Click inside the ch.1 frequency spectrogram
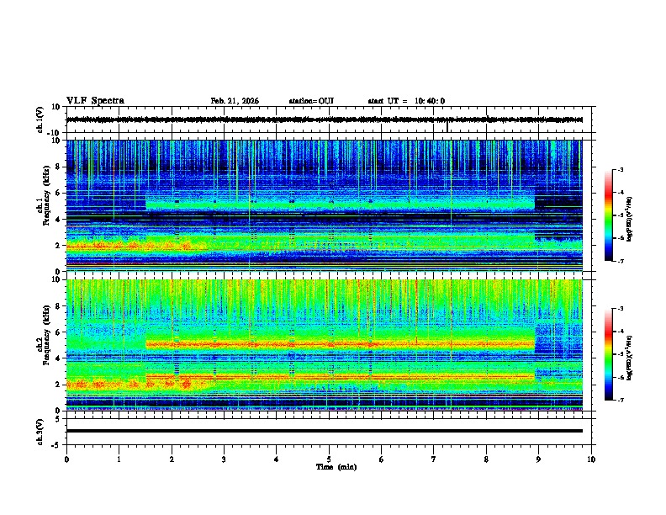666x515 pixels. pyautogui.click(x=324, y=205)
